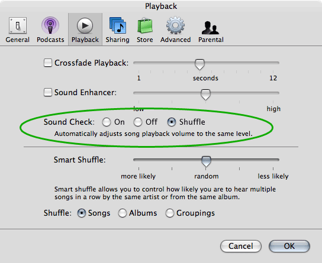322x263 pixels.
Task: Confirm settings with the OK button
Action: point(289,246)
